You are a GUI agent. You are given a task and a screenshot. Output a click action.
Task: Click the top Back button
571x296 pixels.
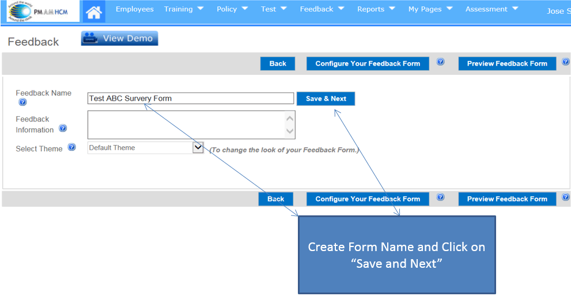pos(278,64)
